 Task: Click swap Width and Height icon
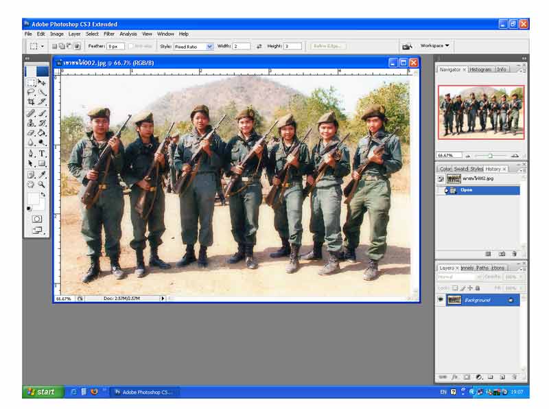point(259,47)
